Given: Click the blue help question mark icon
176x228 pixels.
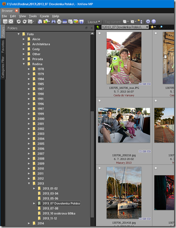Looking at the screenshot, I should [154, 22].
